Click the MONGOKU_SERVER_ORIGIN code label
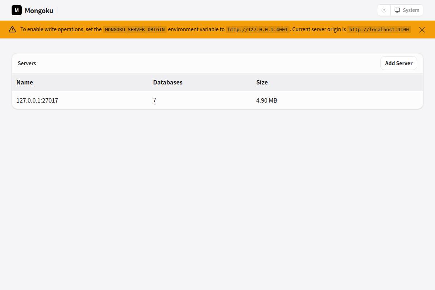435x290 pixels. click(135, 29)
